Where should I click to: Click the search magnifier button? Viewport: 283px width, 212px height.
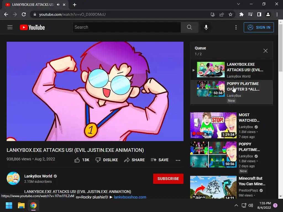pyautogui.click(x=189, y=27)
